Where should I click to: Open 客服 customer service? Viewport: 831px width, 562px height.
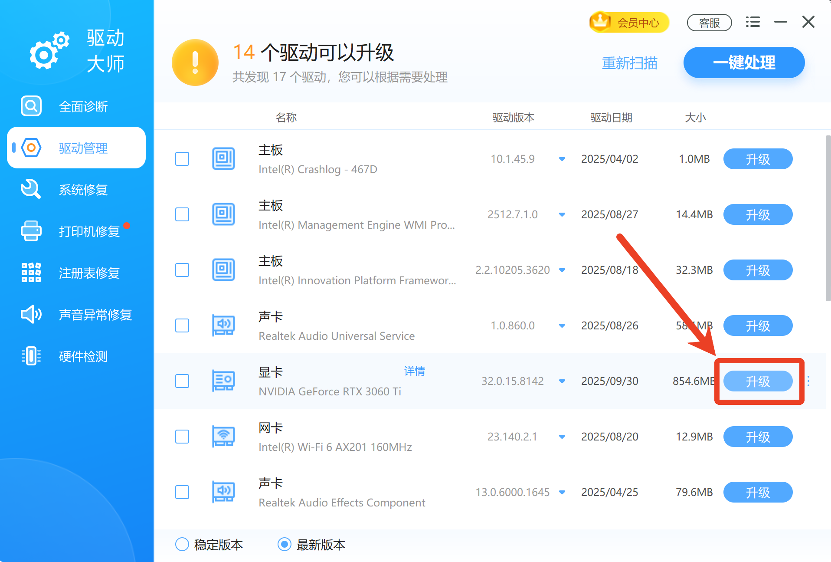coord(709,22)
